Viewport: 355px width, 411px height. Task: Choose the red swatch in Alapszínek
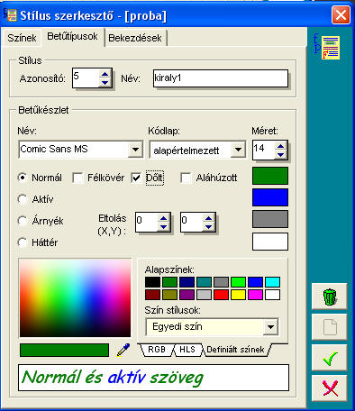pyautogui.click(x=221, y=295)
